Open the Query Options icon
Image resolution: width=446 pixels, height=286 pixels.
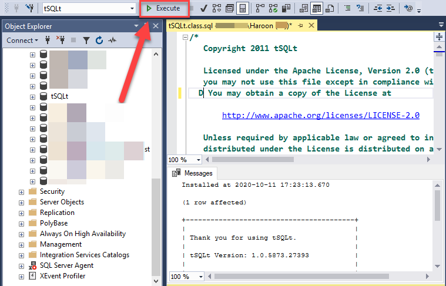tap(230, 8)
